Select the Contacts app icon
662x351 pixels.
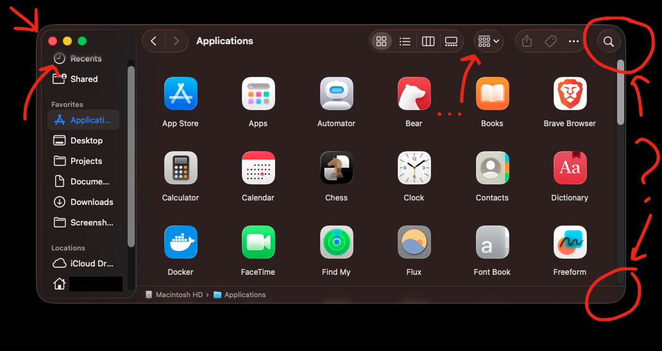click(x=492, y=168)
